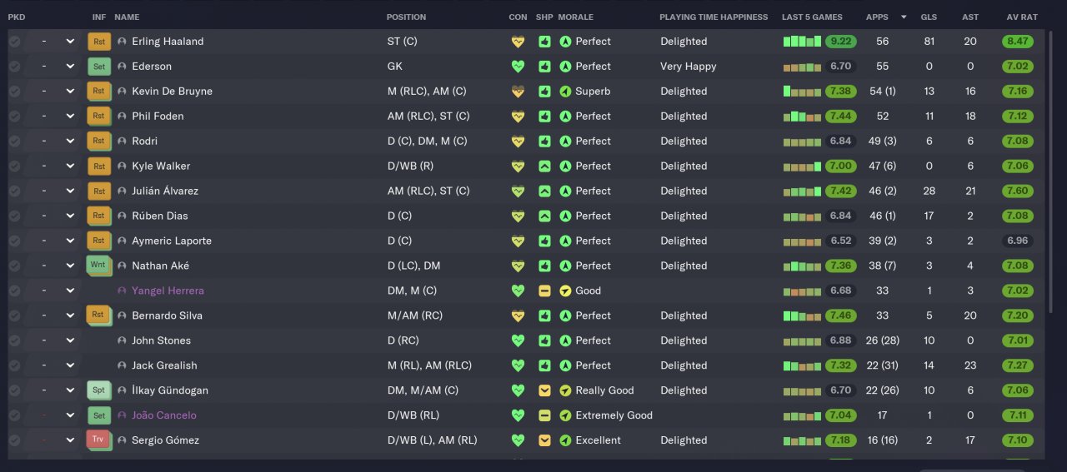
Task: Open João Cancelo's player profile link
Action: pyautogui.click(x=164, y=415)
